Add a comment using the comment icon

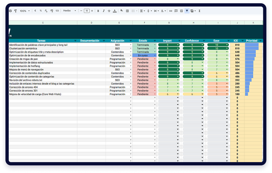(176, 11)
